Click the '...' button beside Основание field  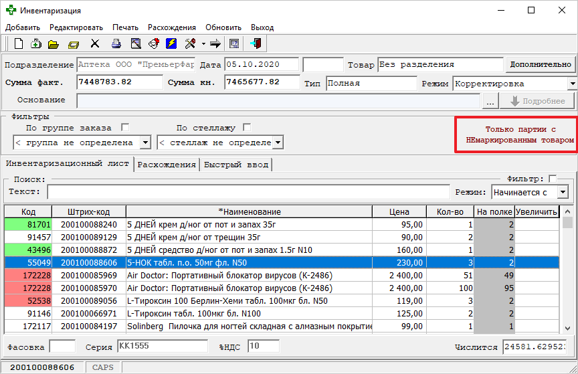[x=491, y=101]
